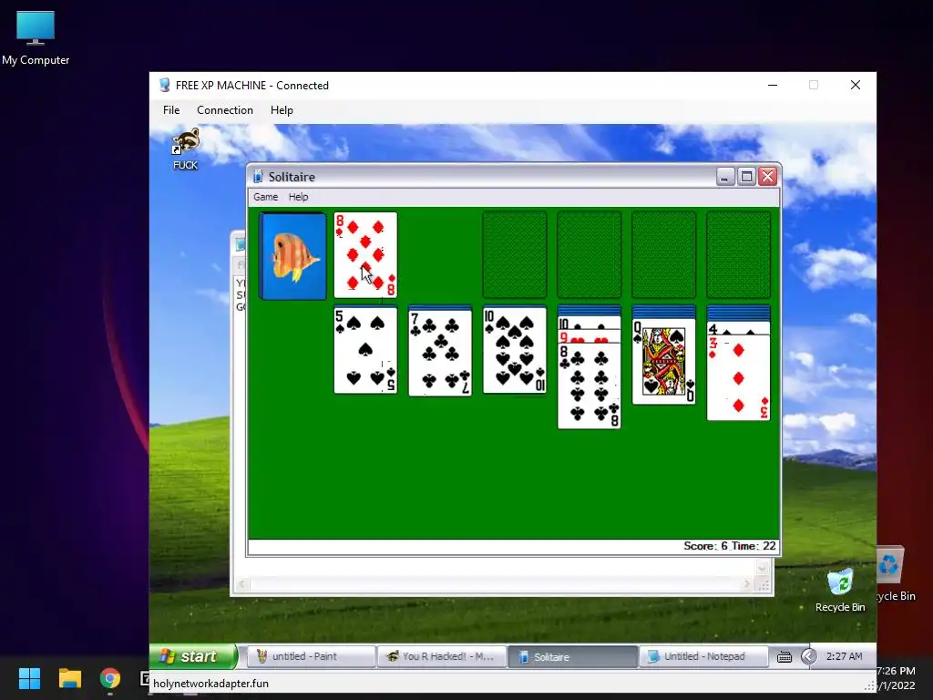Select the 7 of clubs card

click(440, 353)
